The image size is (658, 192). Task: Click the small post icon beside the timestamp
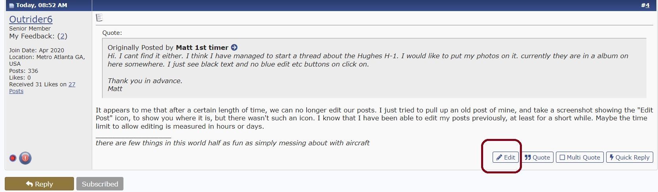11,6
